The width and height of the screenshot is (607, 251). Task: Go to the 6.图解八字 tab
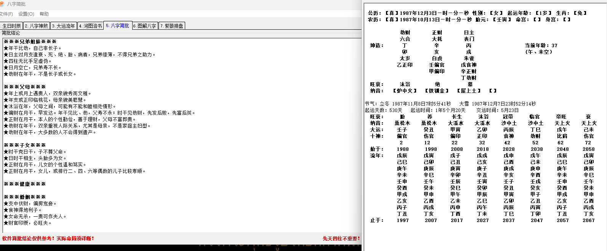[x=145, y=26]
